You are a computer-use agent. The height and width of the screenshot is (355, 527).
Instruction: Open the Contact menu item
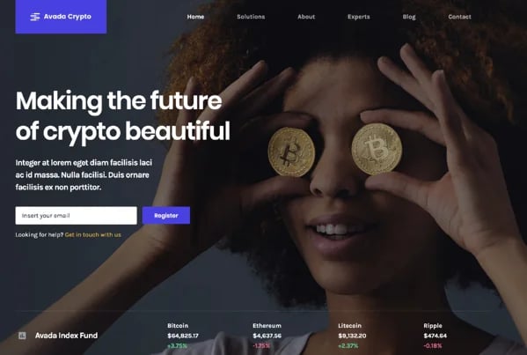click(x=459, y=17)
